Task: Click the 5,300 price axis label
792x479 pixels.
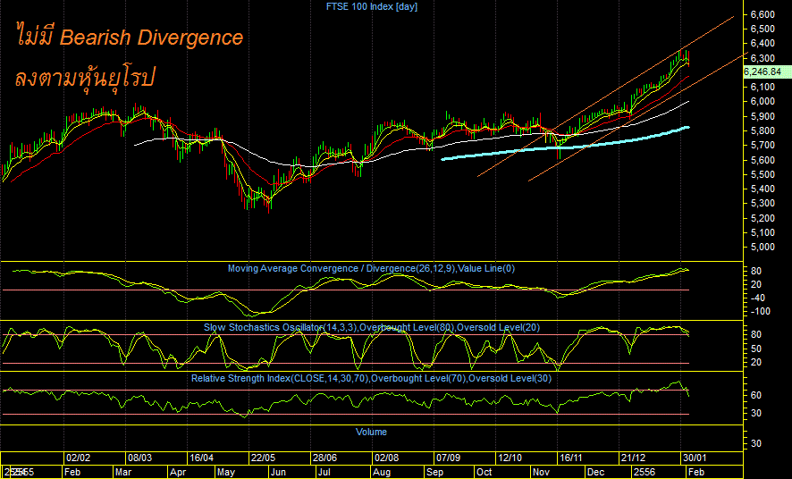Action: click(763, 204)
